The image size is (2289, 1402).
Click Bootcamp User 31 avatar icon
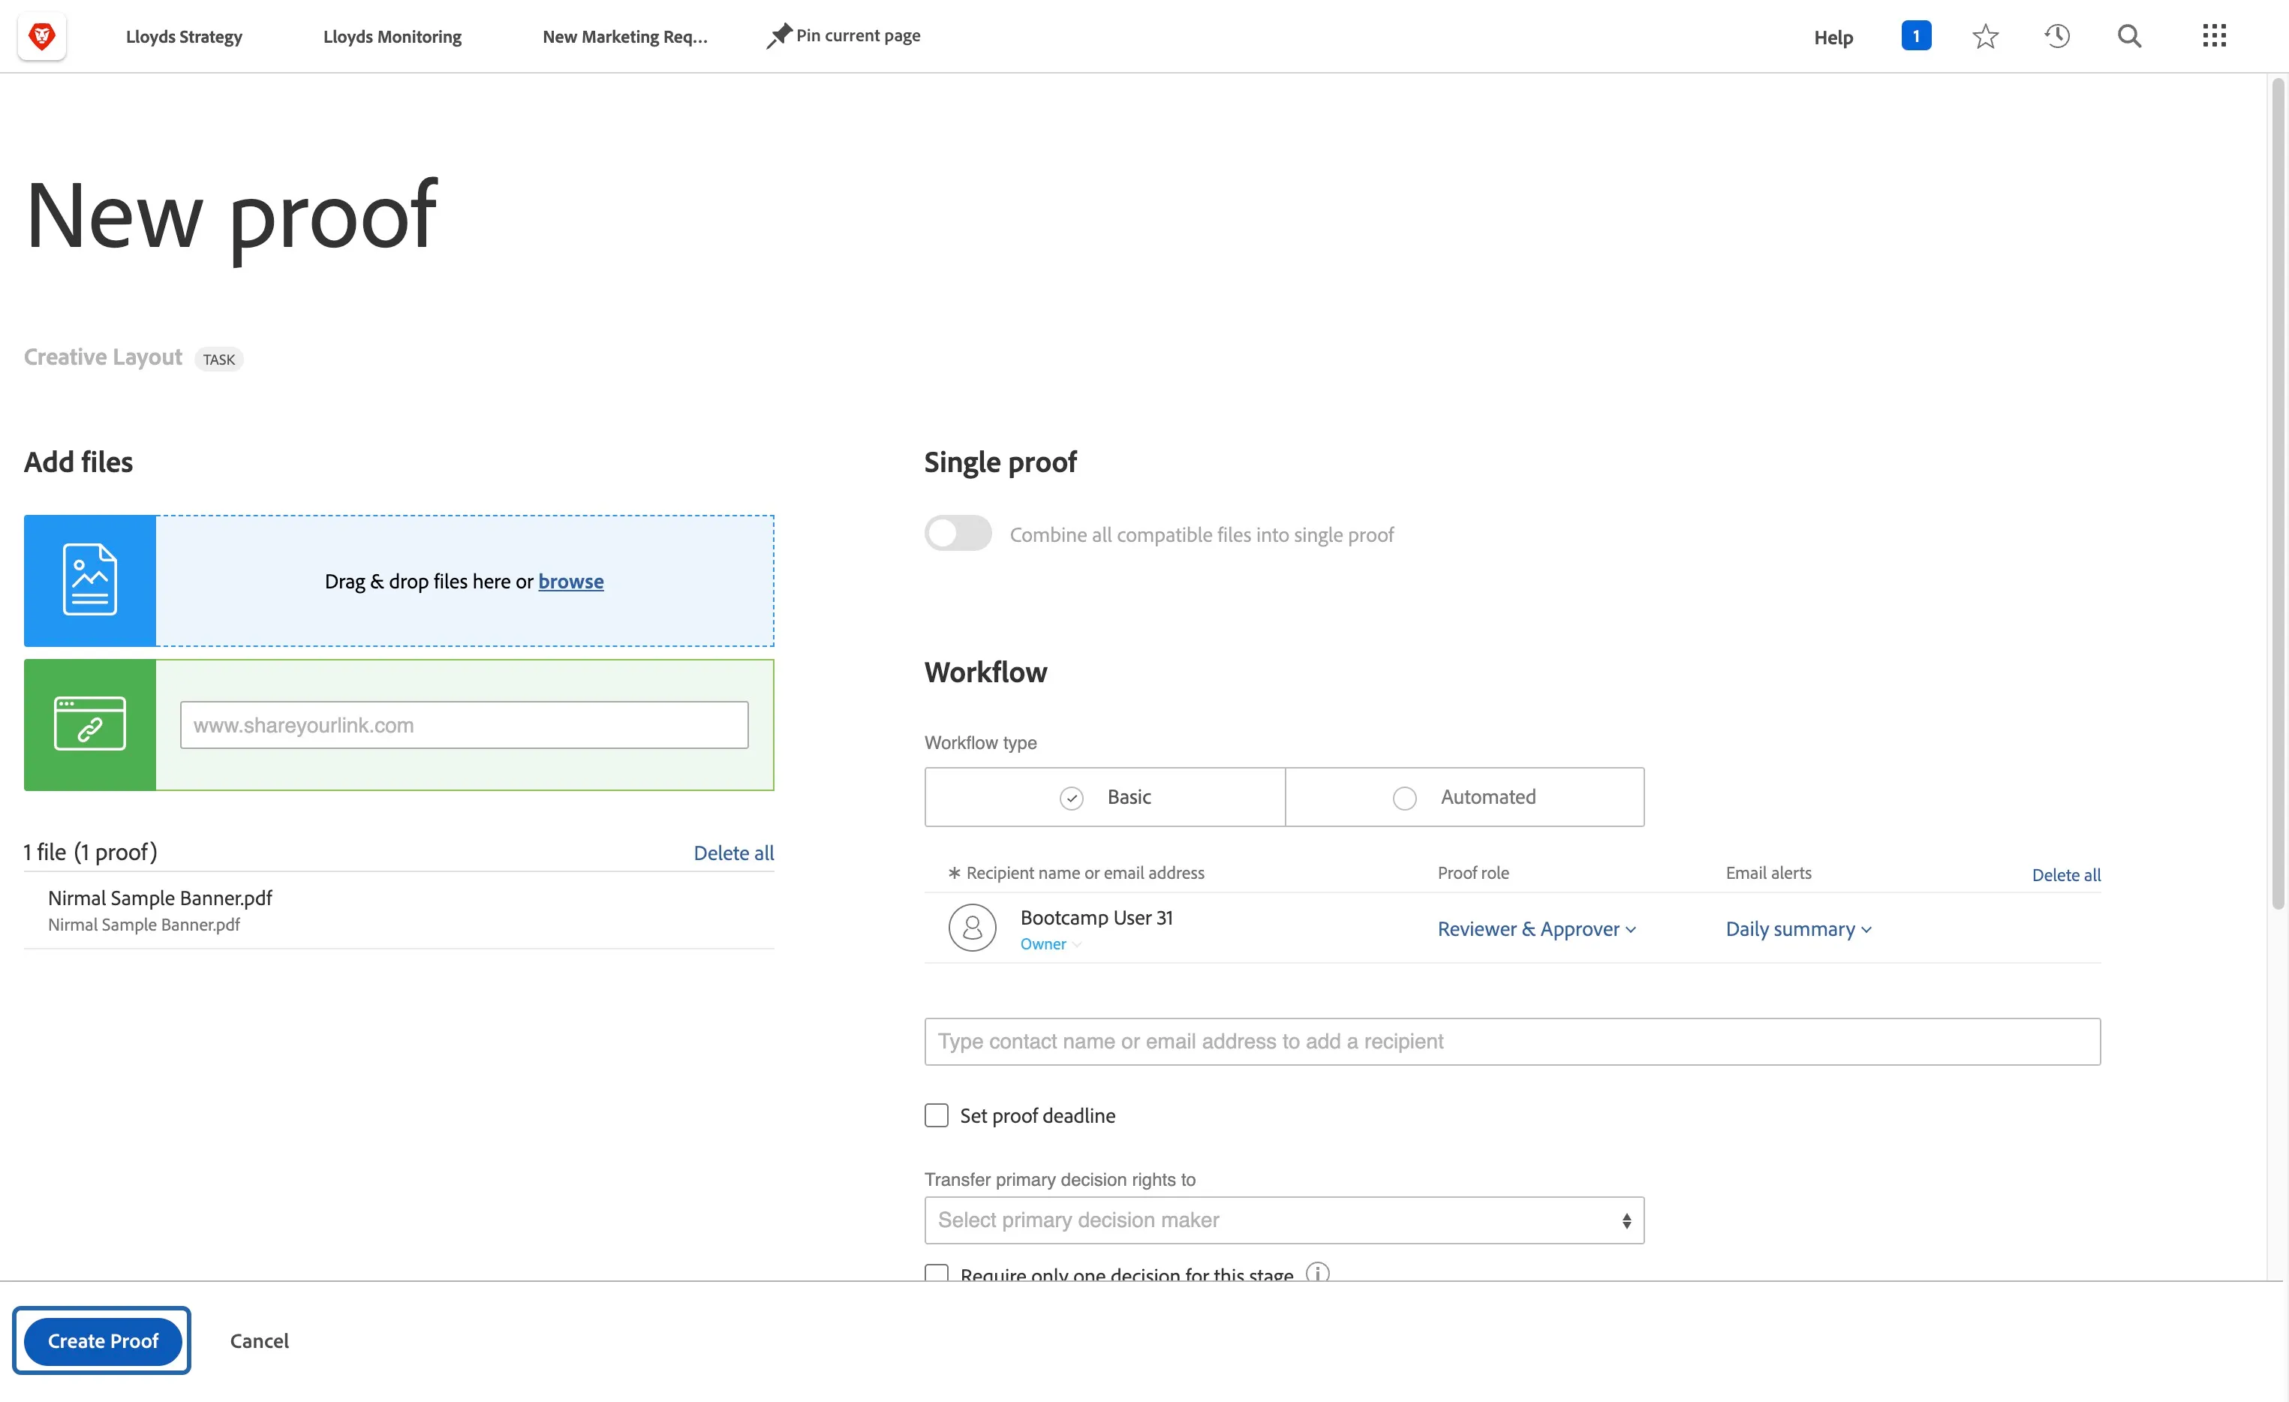tap(972, 927)
